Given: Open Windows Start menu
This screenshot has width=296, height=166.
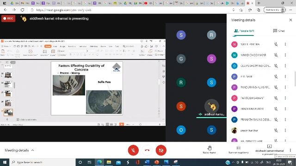Looking at the screenshot, I should (x=5, y=162).
